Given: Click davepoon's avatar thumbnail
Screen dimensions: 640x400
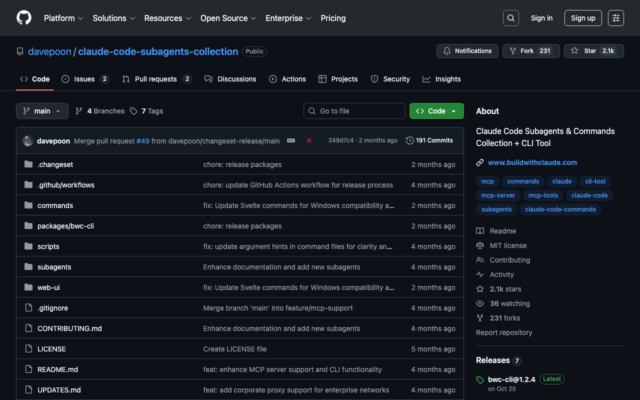Looking at the screenshot, I should (28, 141).
